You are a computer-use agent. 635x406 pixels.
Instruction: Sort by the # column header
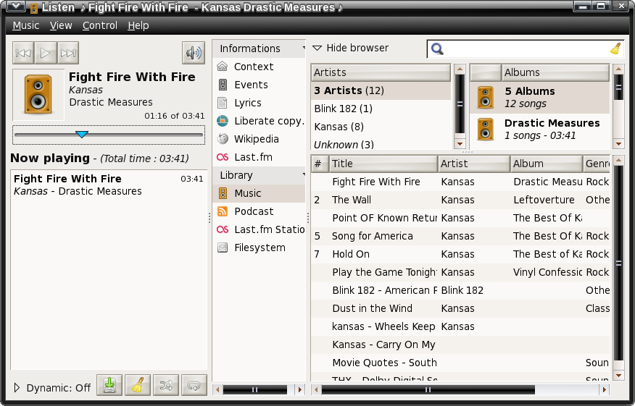click(320, 164)
